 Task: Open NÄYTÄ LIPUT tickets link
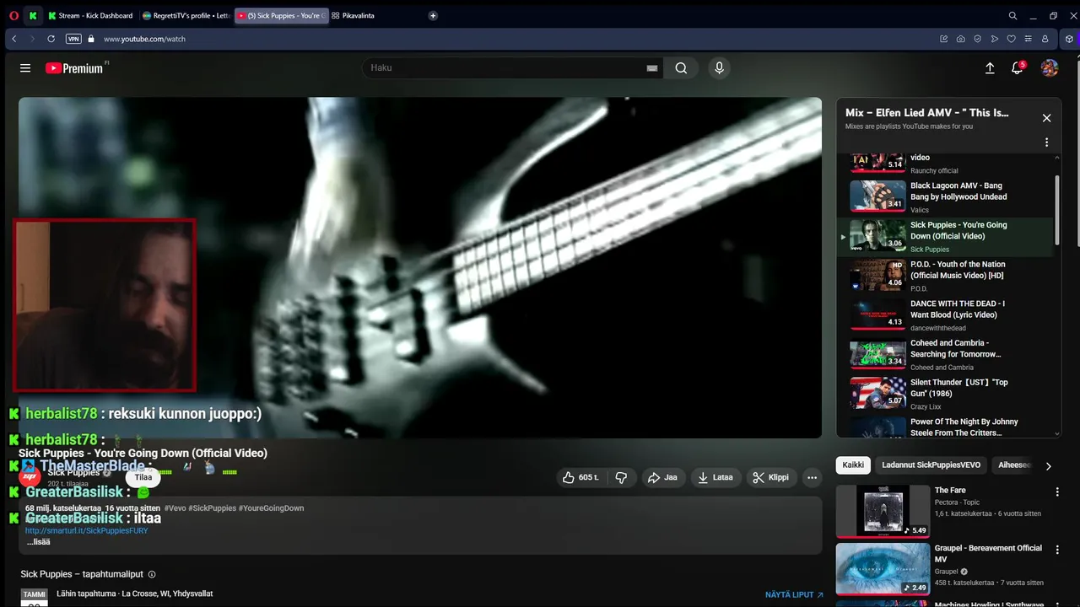pyautogui.click(x=794, y=595)
